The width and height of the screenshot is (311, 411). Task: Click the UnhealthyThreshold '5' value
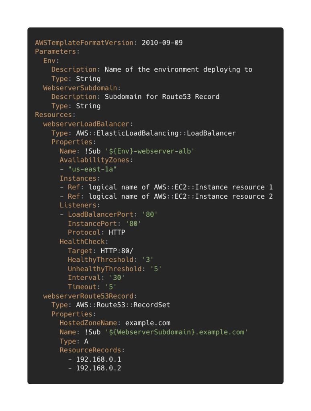(x=156, y=269)
